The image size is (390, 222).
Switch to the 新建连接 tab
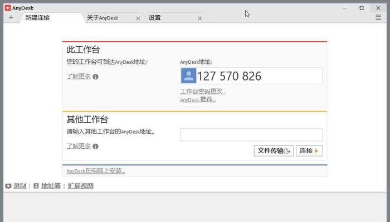coord(37,18)
